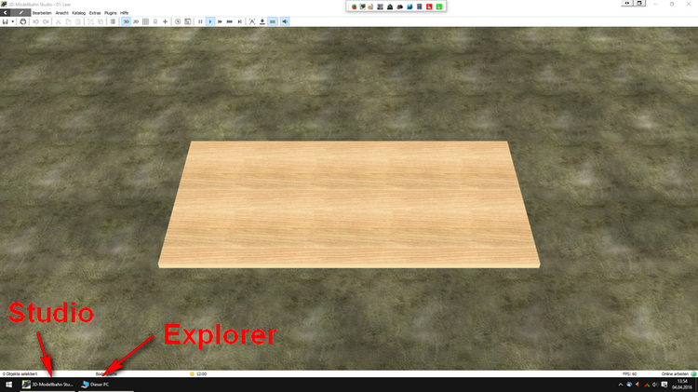Click the globe icon in floating launcher
This screenshot has height=392, width=698.
coord(409,7)
